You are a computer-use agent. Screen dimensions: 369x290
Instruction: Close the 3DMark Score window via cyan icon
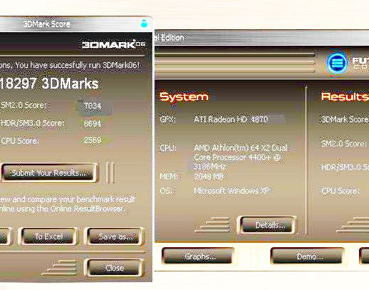coord(144,24)
